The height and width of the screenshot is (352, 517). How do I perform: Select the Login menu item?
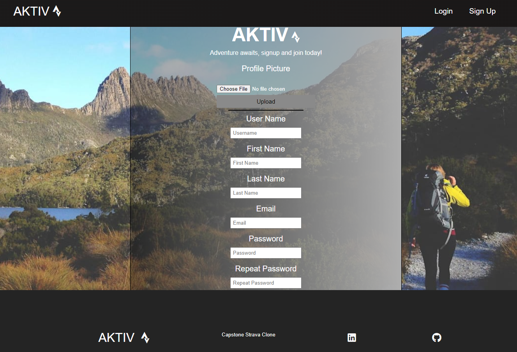pyautogui.click(x=443, y=11)
